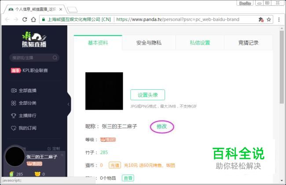286x185 pixels.
Task: Click the 定制 customize link in sidebar
Action: point(54,148)
